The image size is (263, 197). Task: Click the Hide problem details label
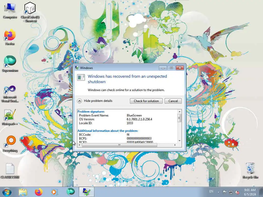click(98, 101)
